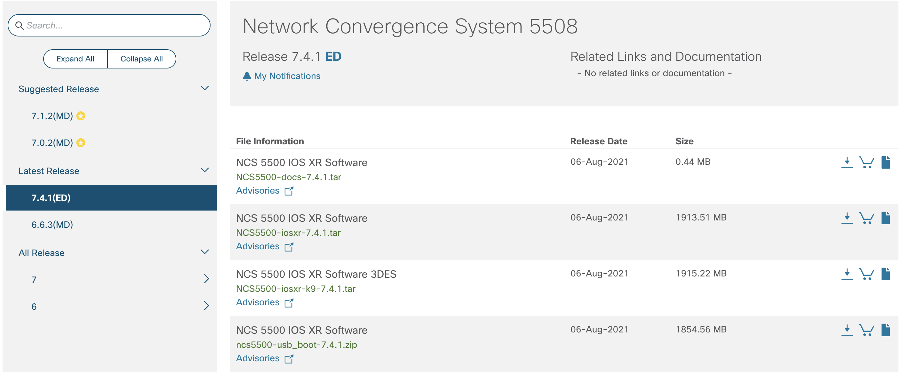The width and height of the screenshot is (901, 375).
Task: Click the ED release type label
Action: tap(333, 56)
